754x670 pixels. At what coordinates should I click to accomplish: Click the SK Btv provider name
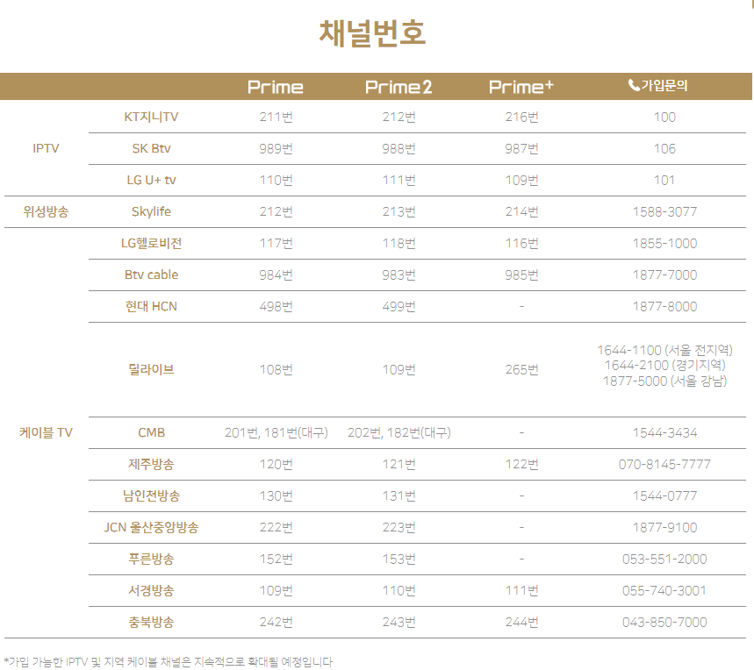(x=151, y=149)
